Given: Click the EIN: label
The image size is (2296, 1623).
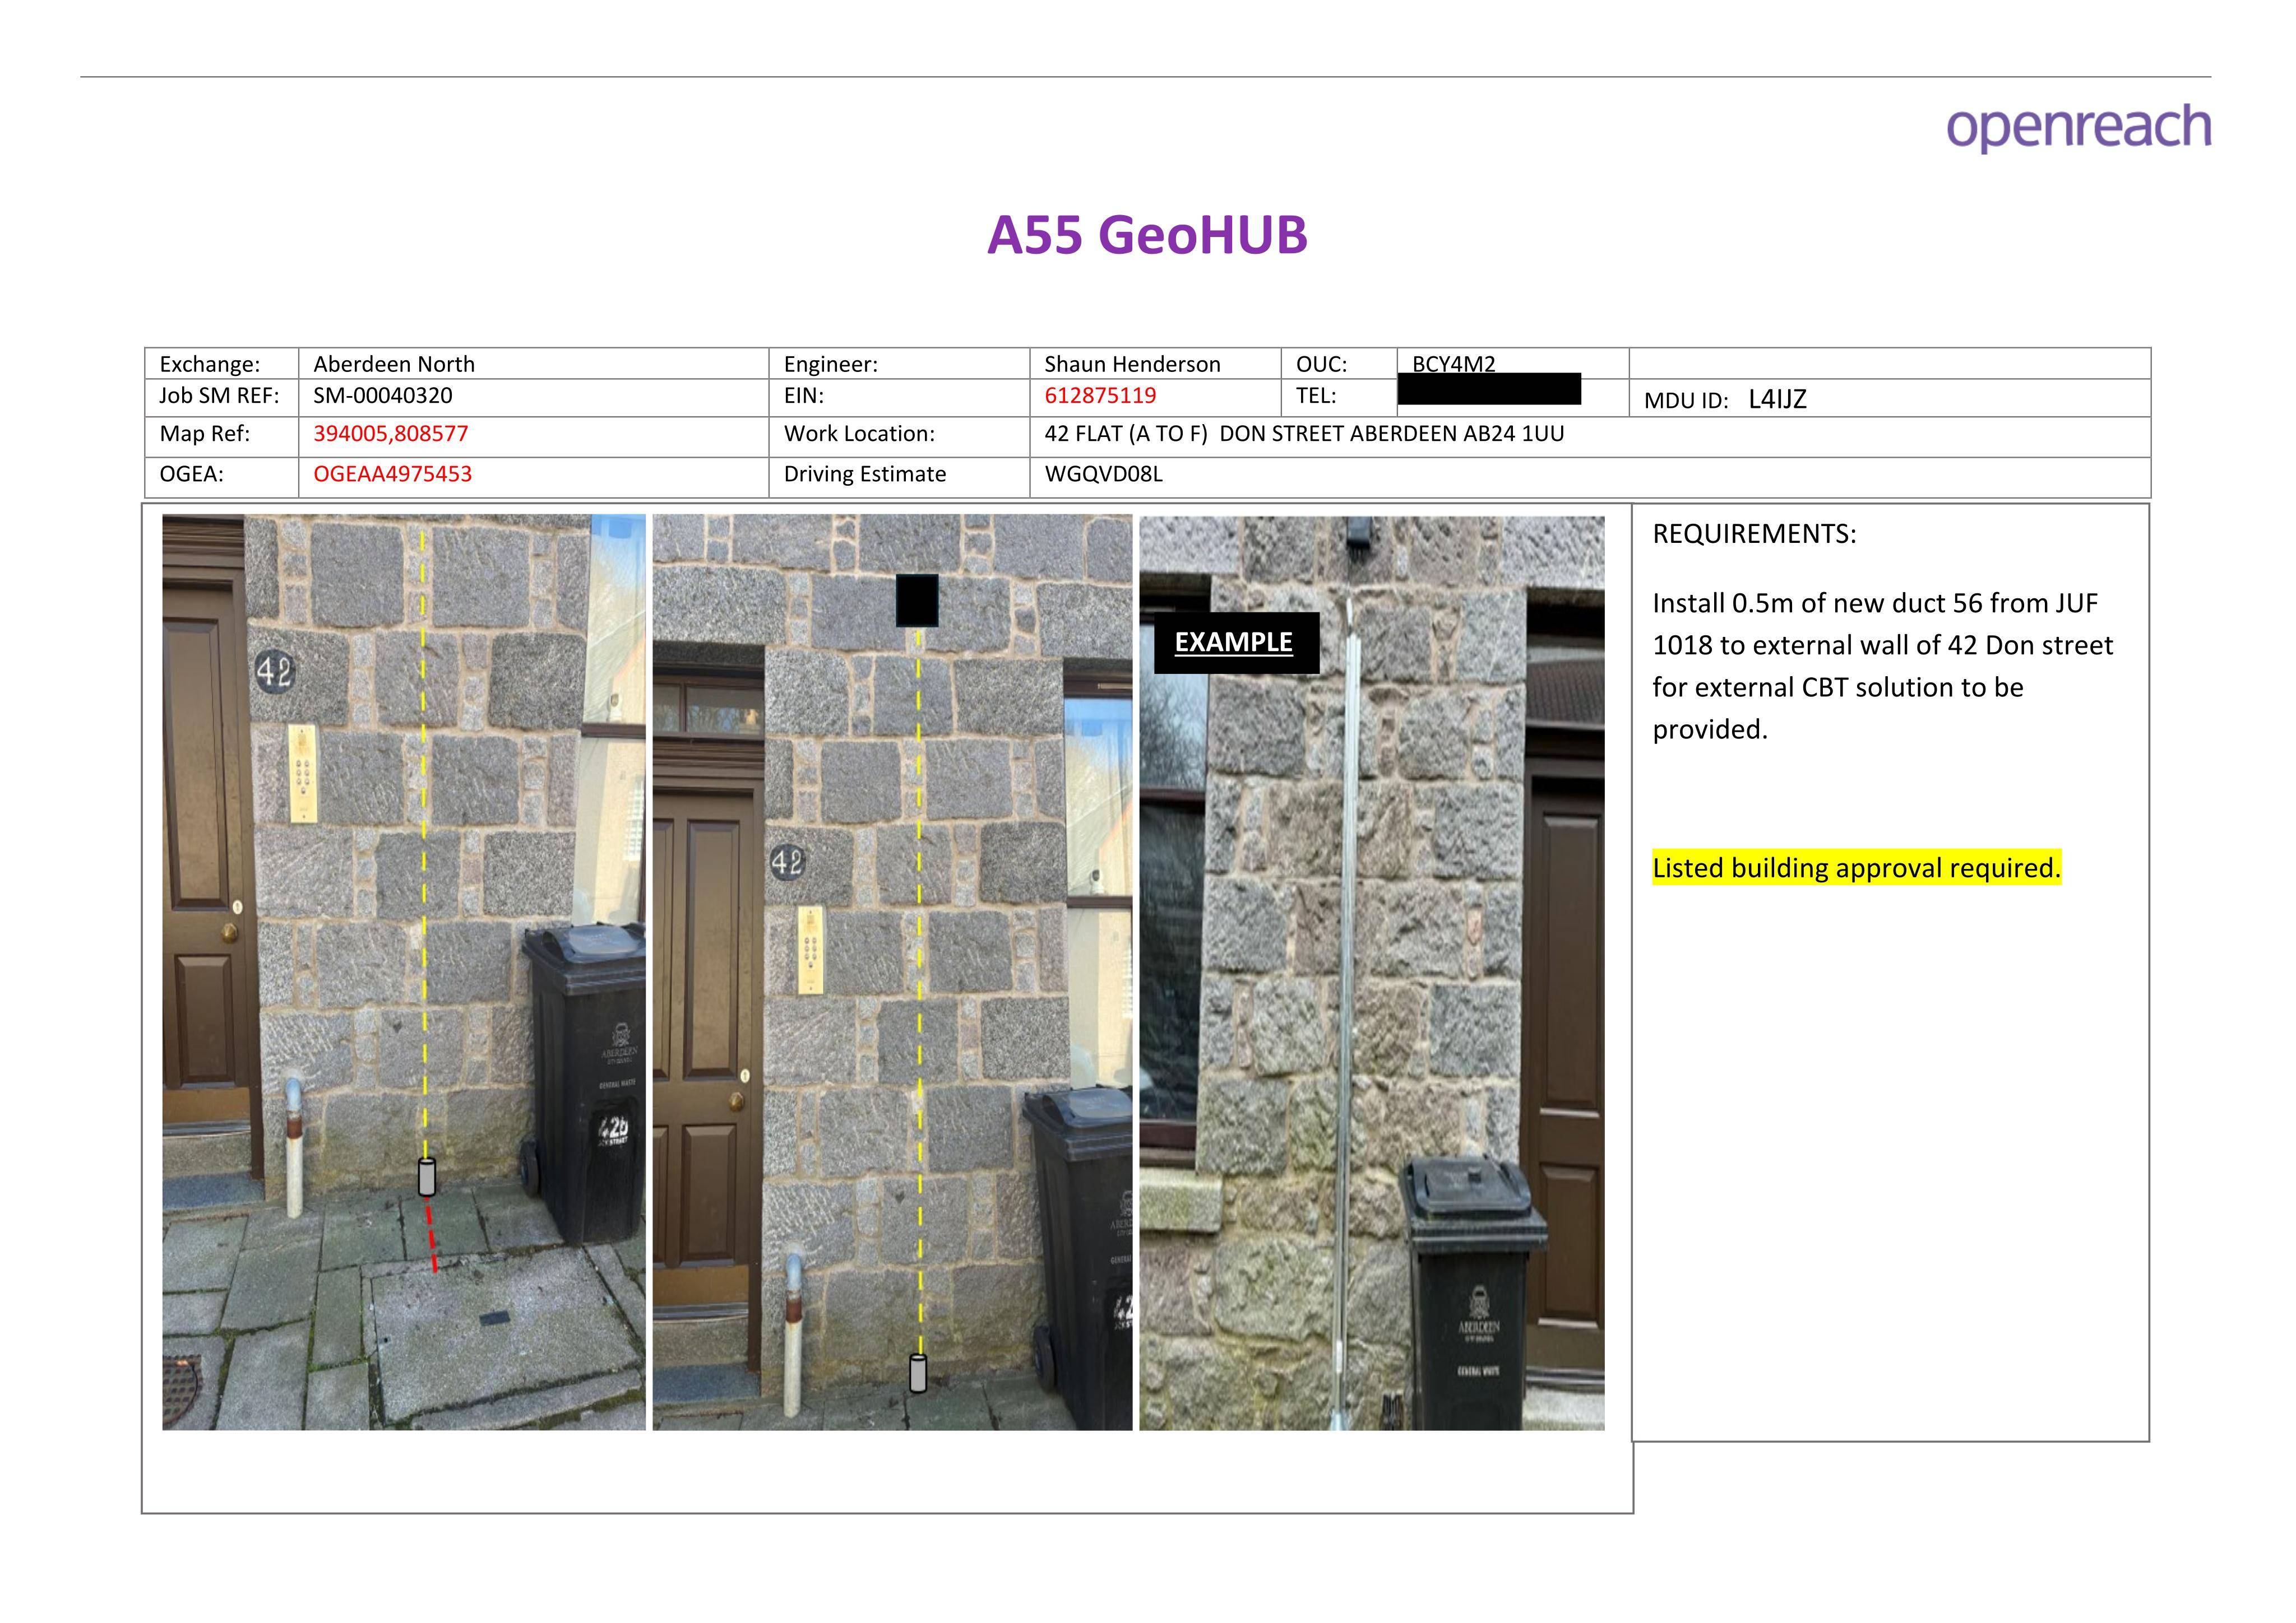Looking at the screenshot, I should click(x=804, y=395).
